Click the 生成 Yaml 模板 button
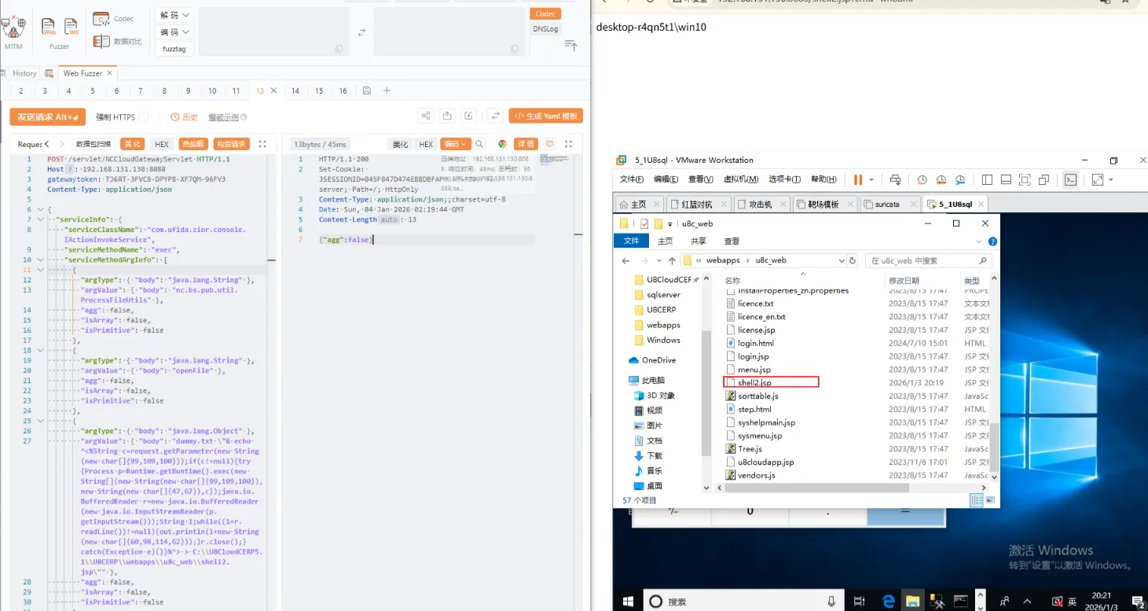This screenshot has height=611, width=1148. coord(546,116)
